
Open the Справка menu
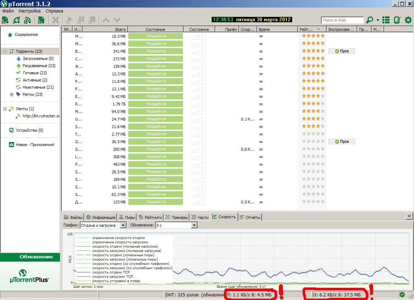[x=54, y=11]
